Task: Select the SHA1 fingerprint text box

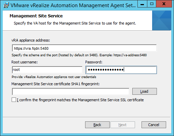Action: [71, 91]
